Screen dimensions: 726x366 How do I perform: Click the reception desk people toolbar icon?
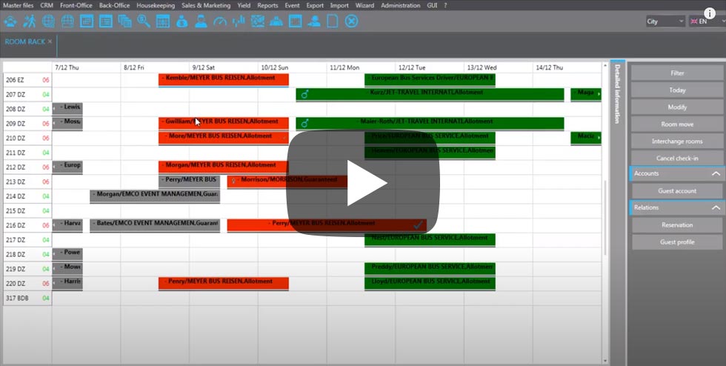coord(276,21)
